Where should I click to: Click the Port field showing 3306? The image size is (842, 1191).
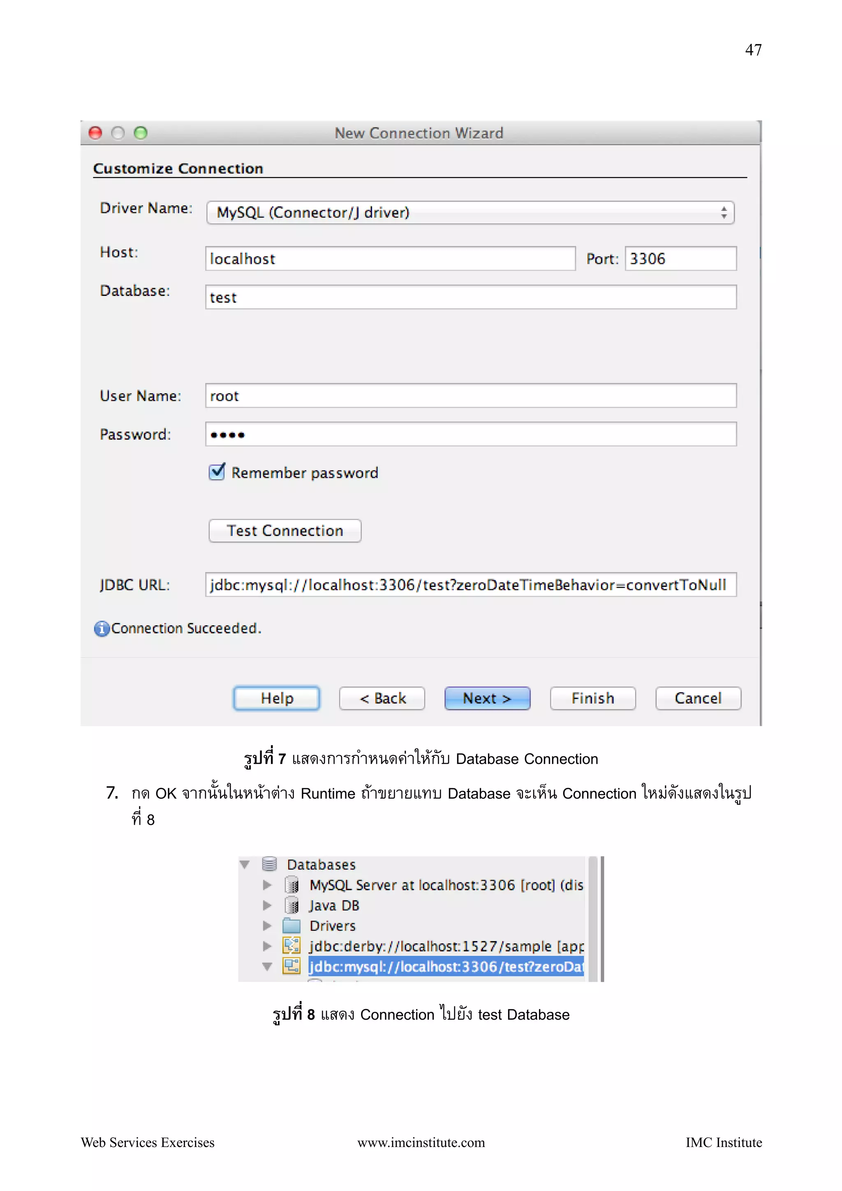(681, 259)
